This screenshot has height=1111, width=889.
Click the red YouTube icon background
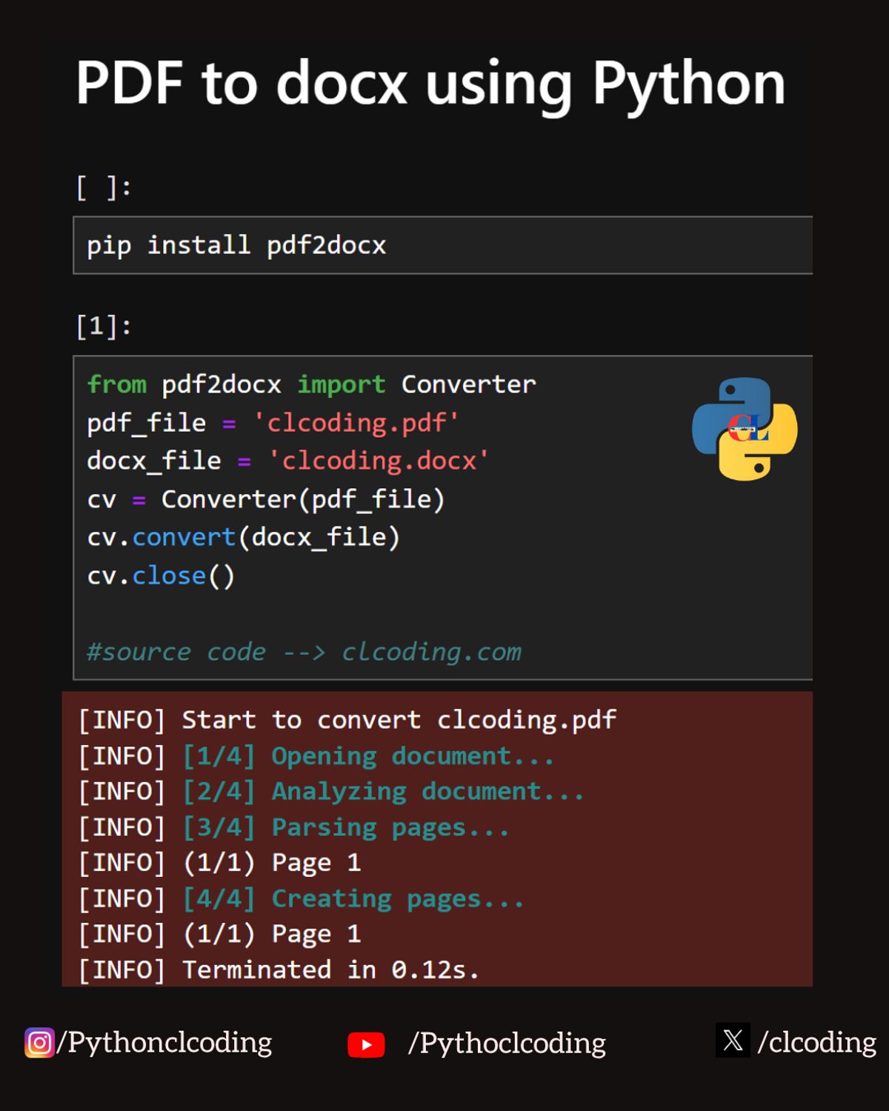367,1044
